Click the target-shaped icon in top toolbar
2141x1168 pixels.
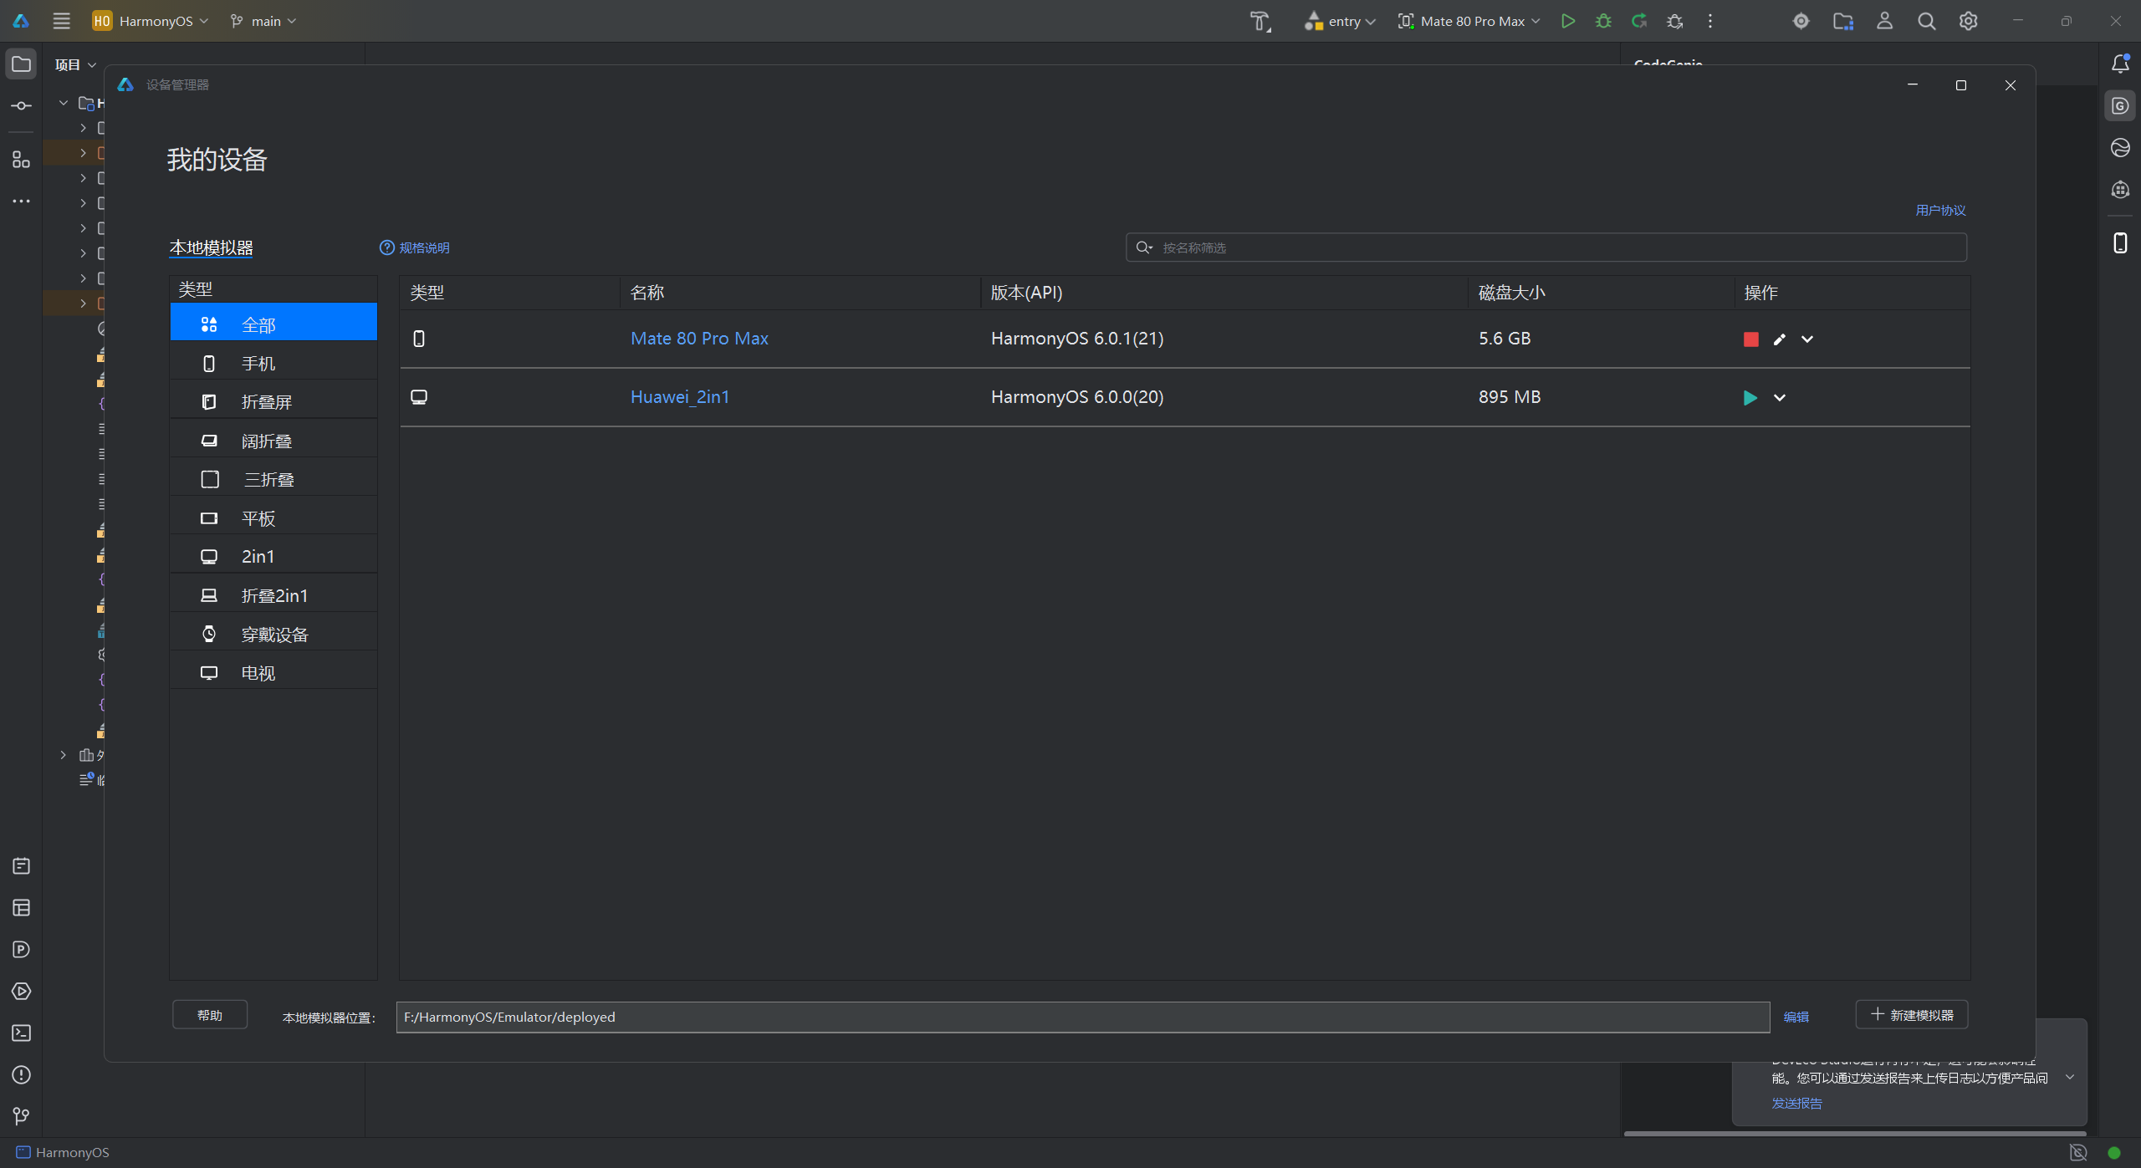(1801, 21)
